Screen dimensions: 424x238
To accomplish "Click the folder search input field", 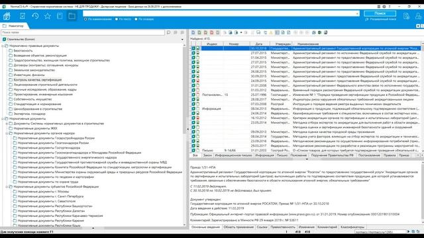I will click(82, 32).
